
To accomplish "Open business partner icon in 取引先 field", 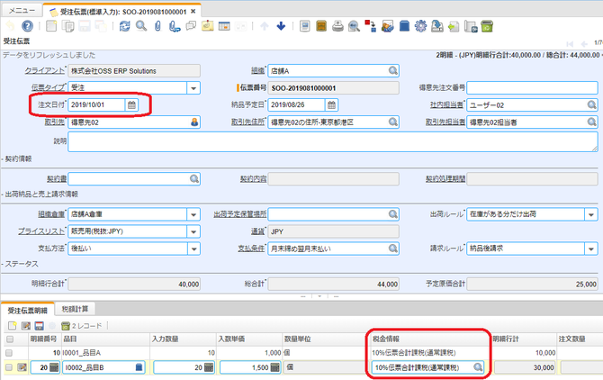I will [x=194, y=122].
